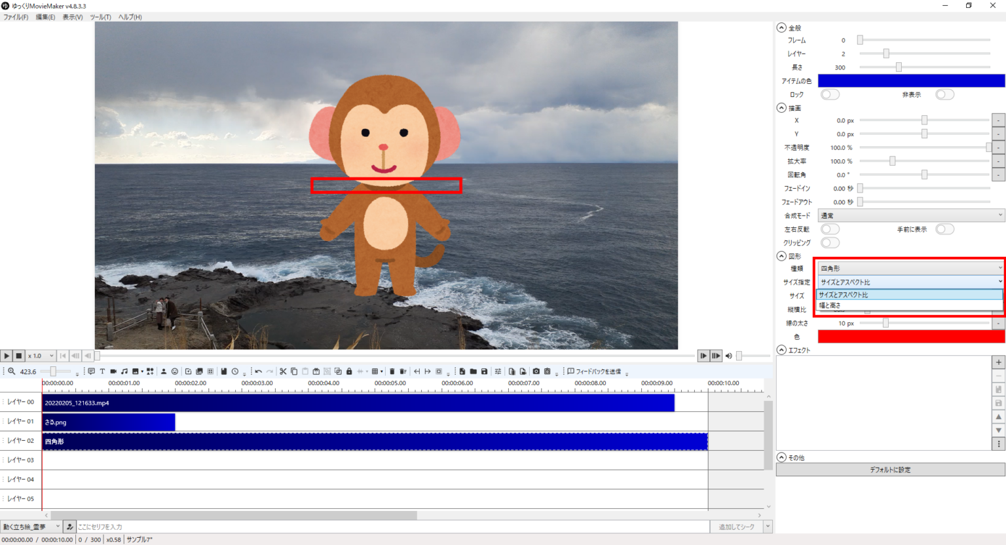This screenshot has width=1006, height=545.
Task: Open the ツール(T) menu
Action: point(100,17)
